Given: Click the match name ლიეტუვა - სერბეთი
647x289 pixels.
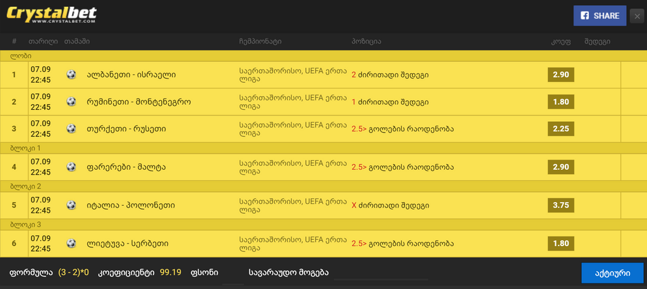Looking at the screenshot, I should (128, 244).
